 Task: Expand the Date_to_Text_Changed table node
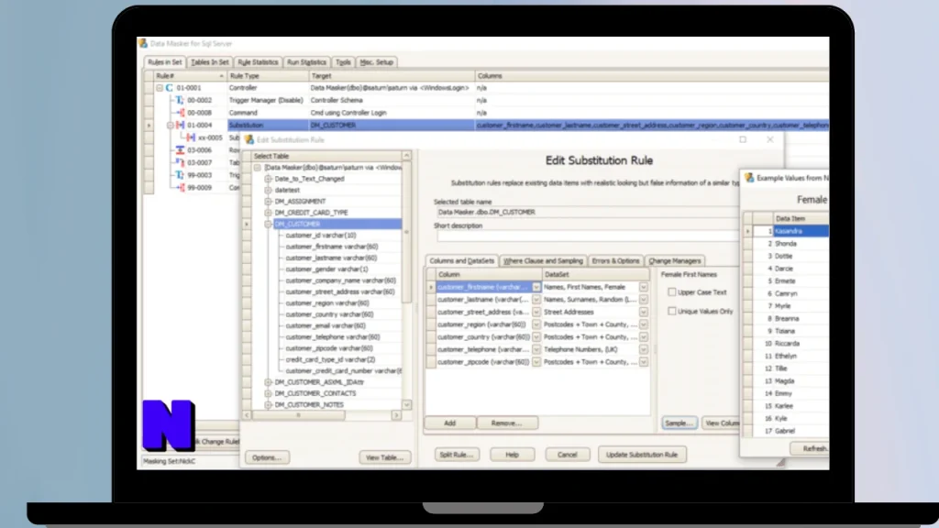[269, 179]
